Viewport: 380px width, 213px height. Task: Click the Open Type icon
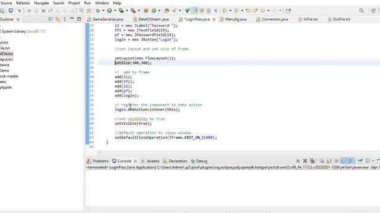coord(166,11)
